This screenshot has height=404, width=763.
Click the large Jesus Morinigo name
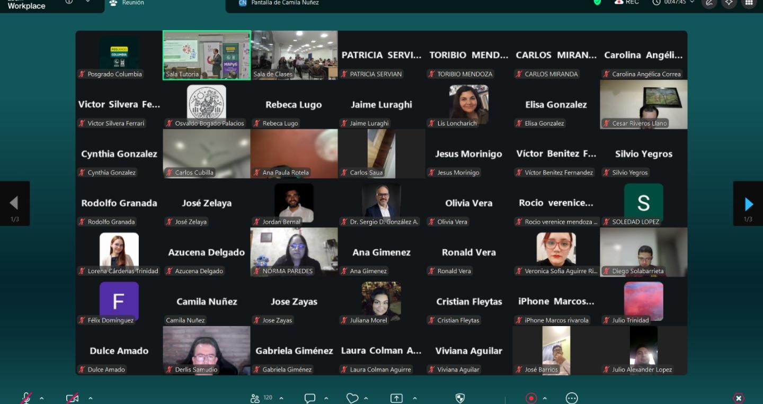[x=469, y=154]
